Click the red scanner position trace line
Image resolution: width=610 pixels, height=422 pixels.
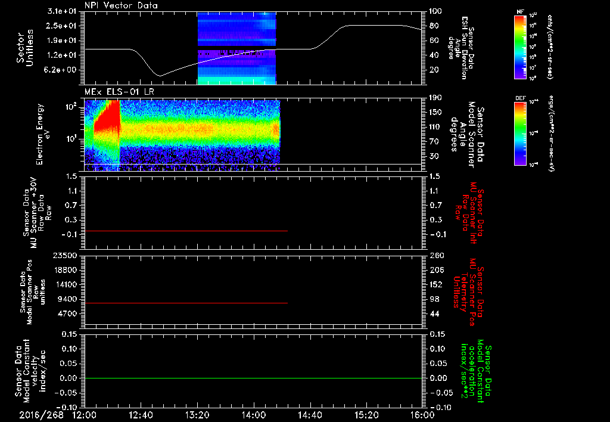click(186, 303)
